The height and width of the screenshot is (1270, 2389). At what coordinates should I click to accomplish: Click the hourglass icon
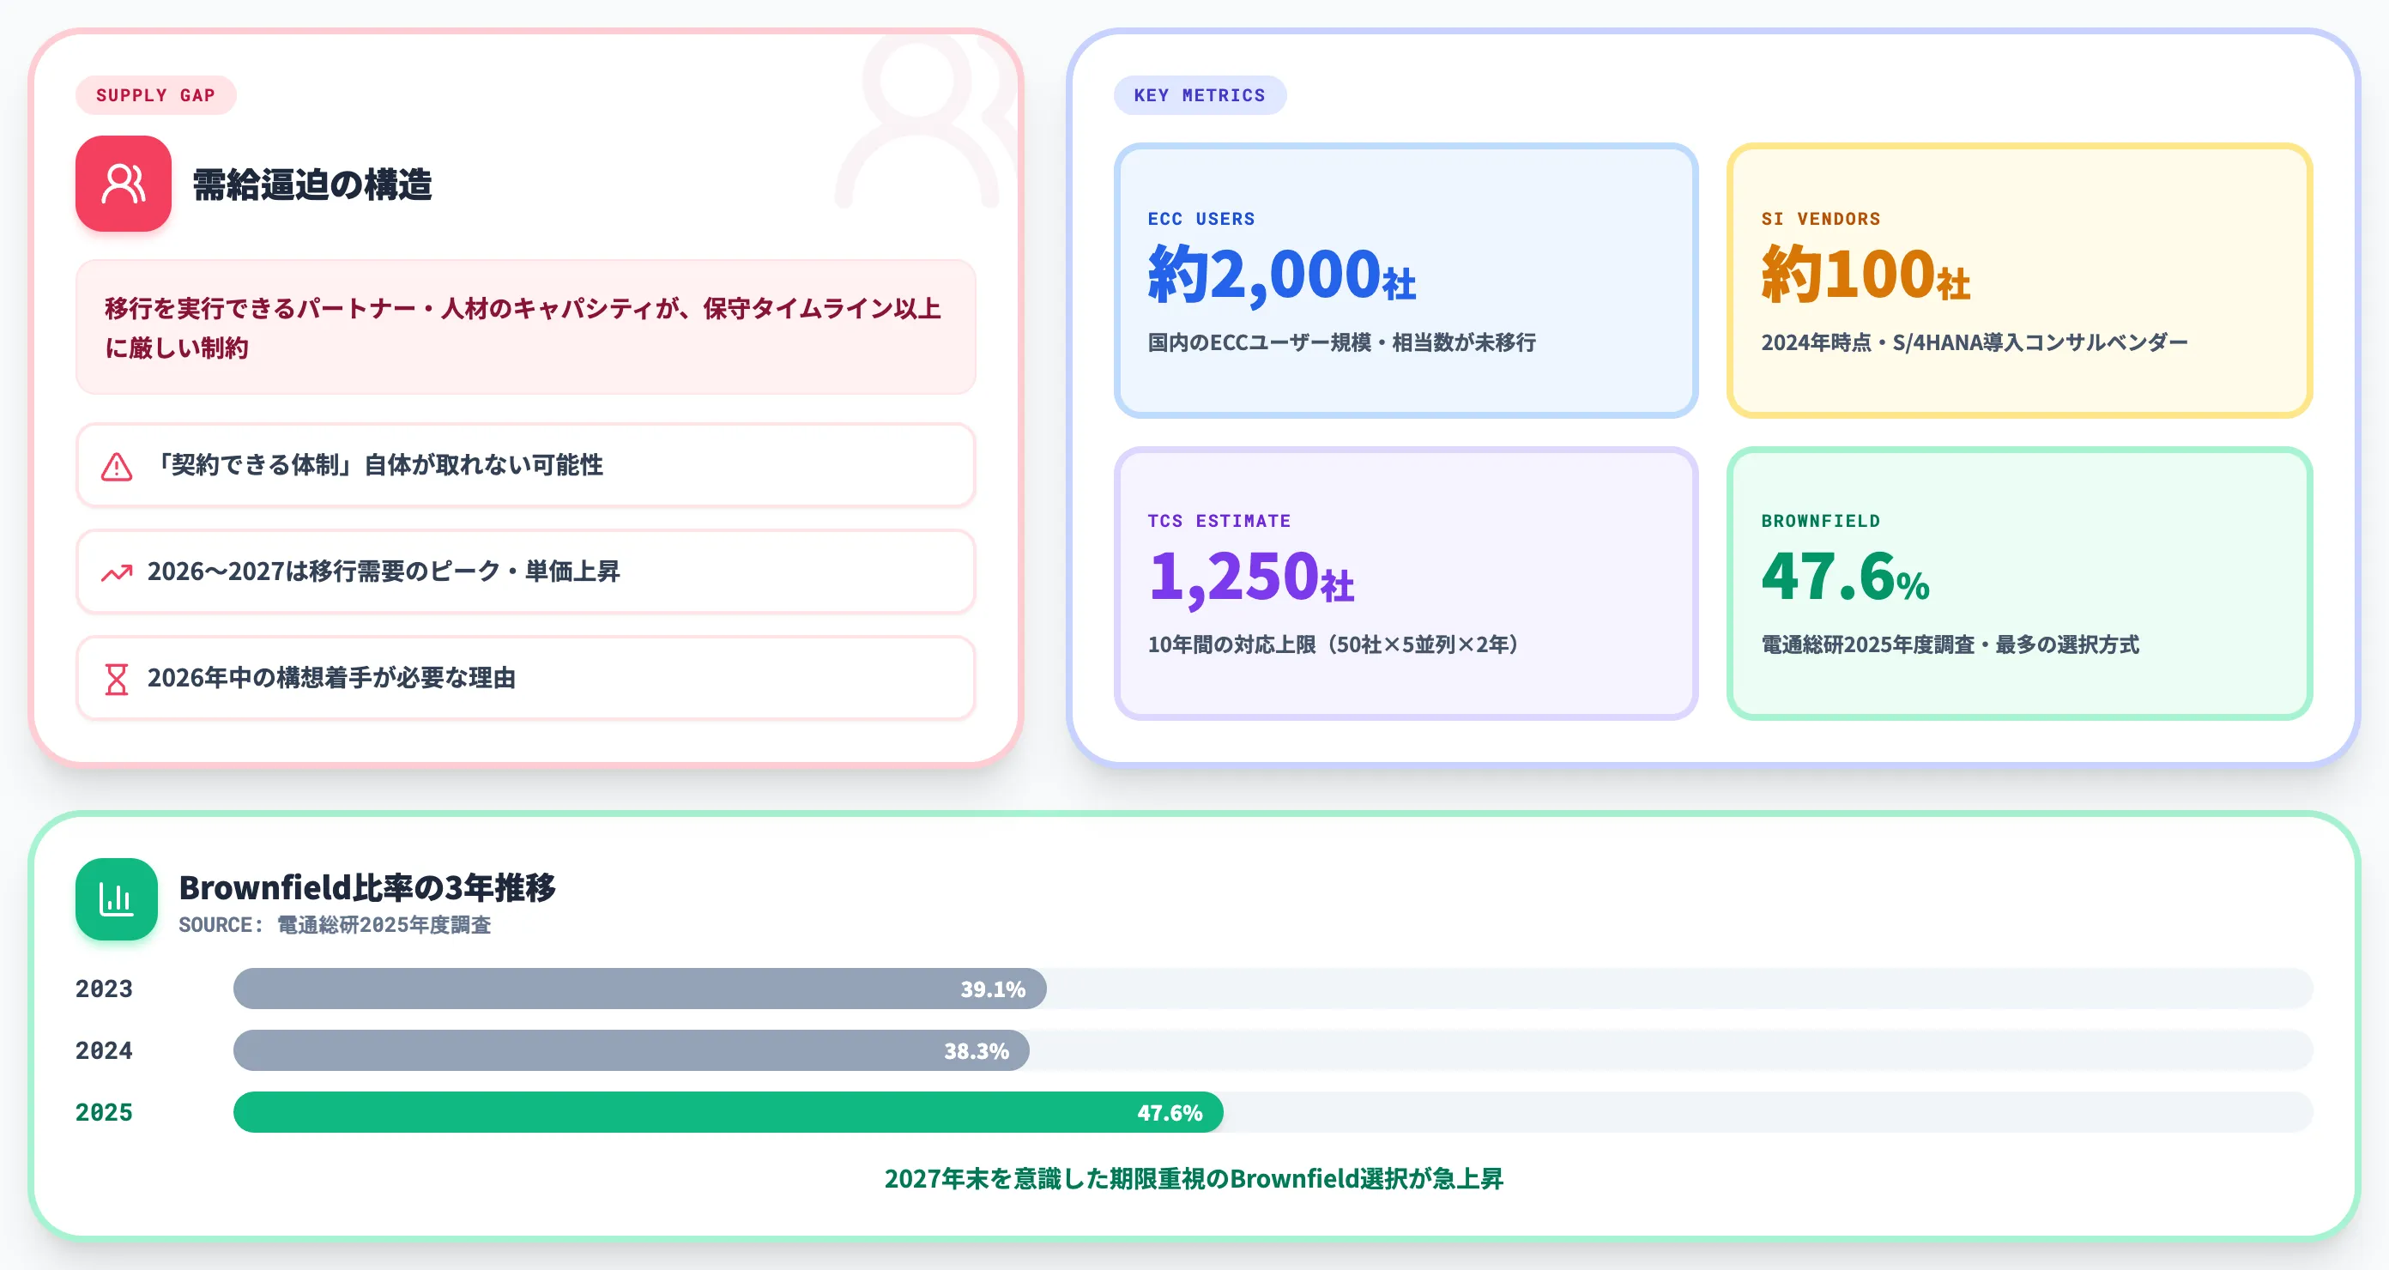click(117, 679)
